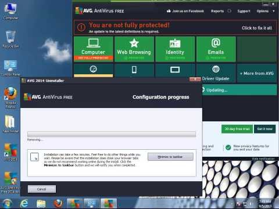
Task: Start the 30 day free trial
Action: [237, 129]
